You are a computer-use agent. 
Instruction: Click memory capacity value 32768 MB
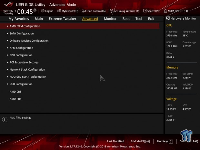[x=172, y=88]
